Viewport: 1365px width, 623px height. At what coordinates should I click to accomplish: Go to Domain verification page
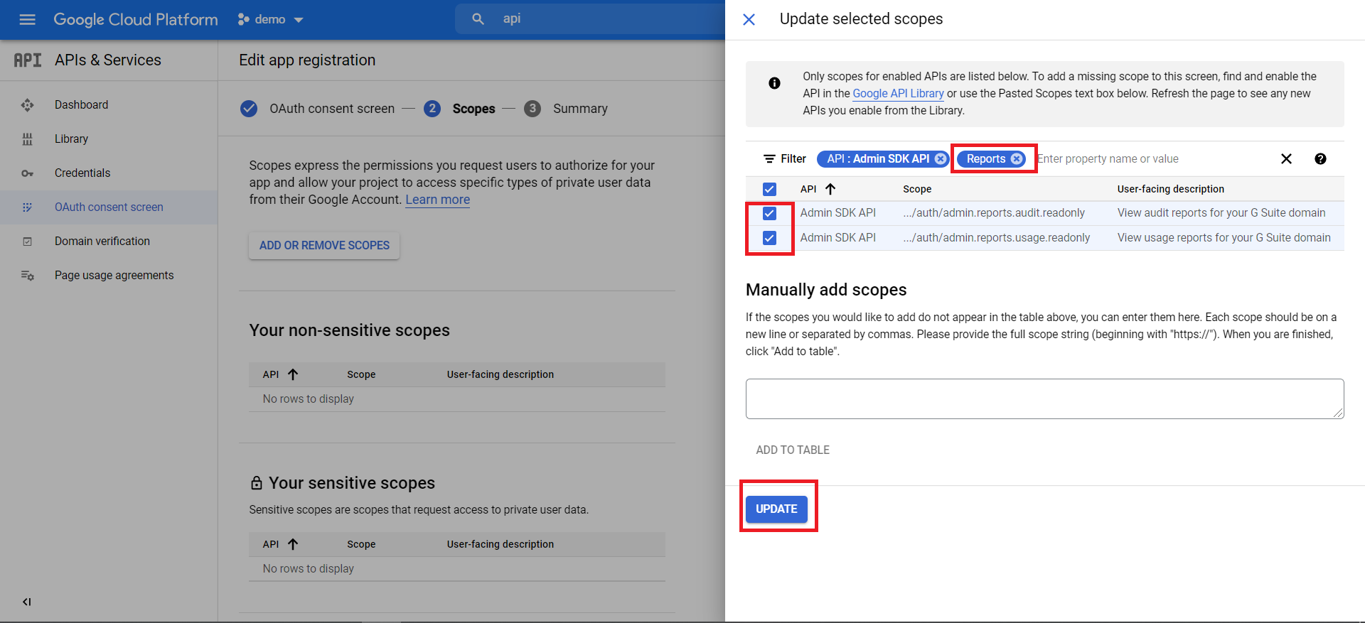pos(102,241)
